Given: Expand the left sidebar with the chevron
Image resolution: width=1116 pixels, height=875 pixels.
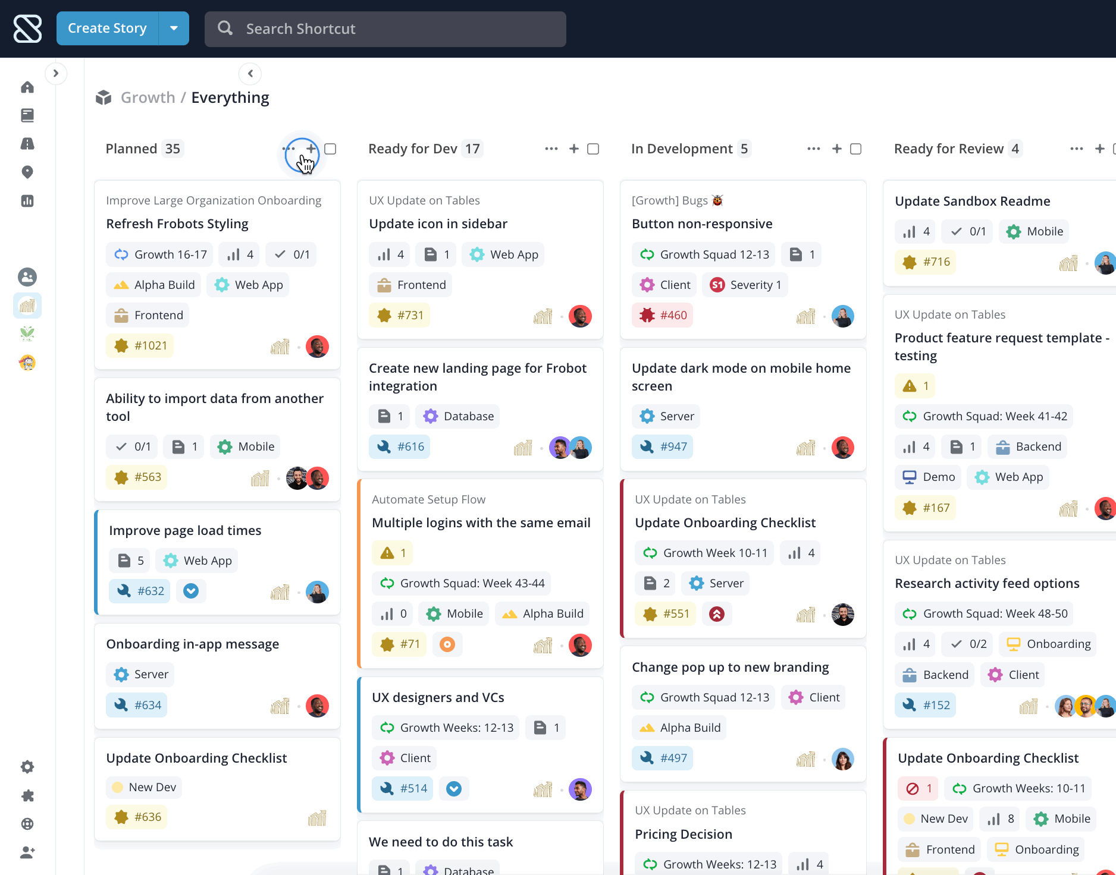Looking at the screenshot, I should [57, 73].
